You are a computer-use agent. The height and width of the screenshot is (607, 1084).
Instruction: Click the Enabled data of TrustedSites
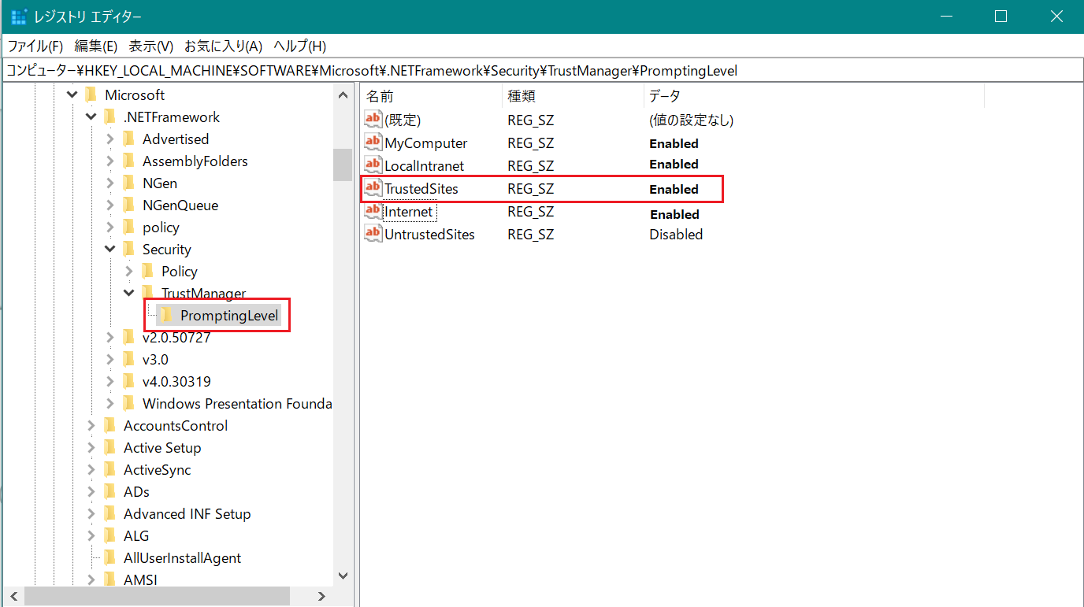tap(674, 189)
